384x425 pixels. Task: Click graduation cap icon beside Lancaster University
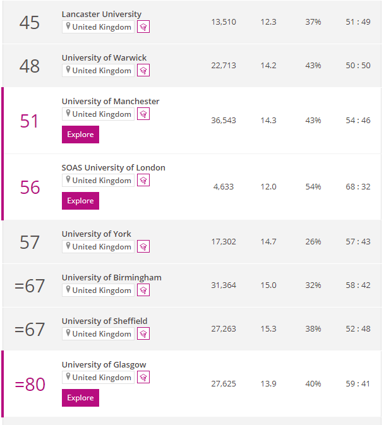click(143, 27)
